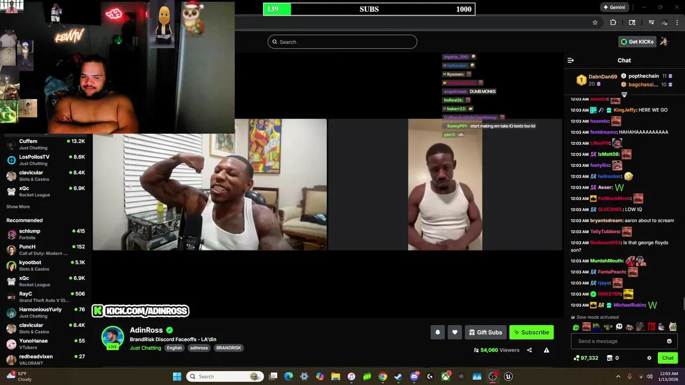685x385 pixels.
Task: Report the stream with warning triangle icon
Action: coord(546,350)
